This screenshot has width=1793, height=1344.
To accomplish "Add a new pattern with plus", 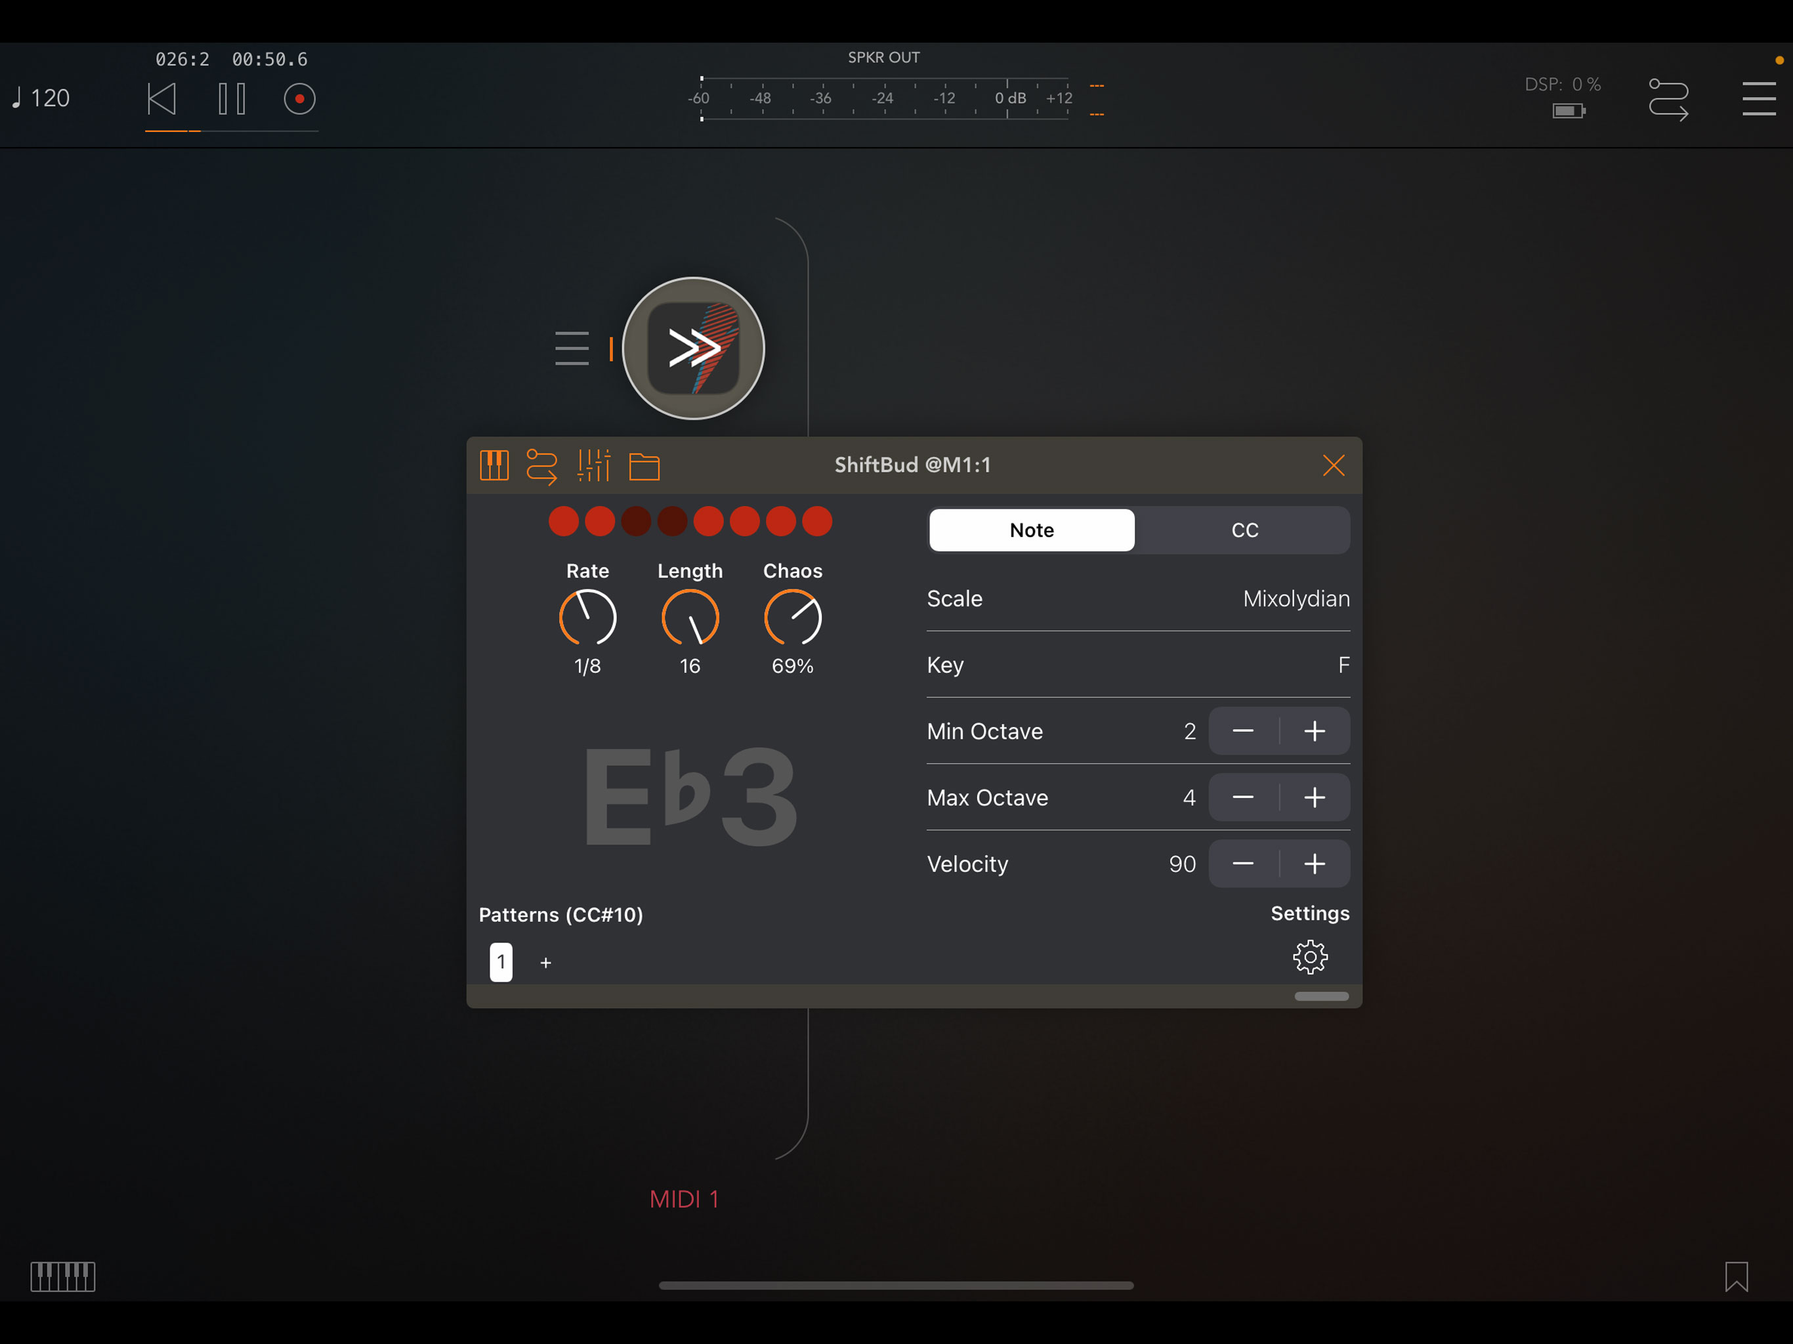I will coord(545,962).
